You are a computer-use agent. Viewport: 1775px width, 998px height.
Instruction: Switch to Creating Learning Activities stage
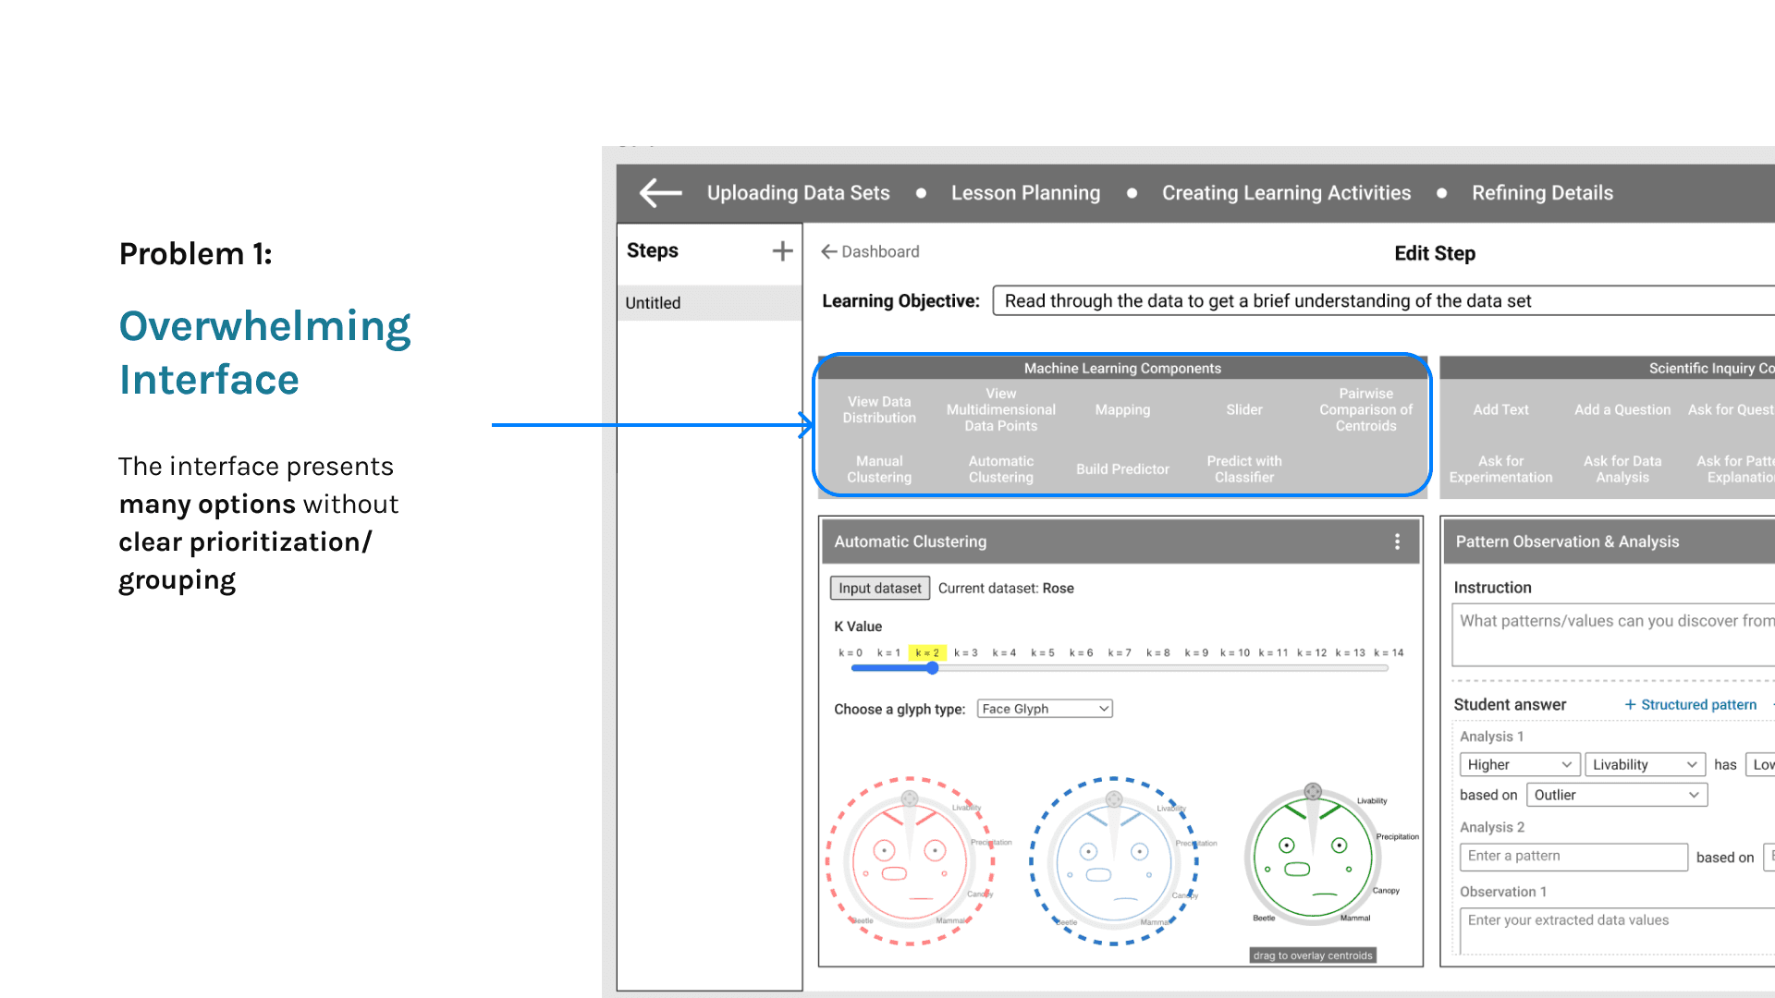[1286, 193]
